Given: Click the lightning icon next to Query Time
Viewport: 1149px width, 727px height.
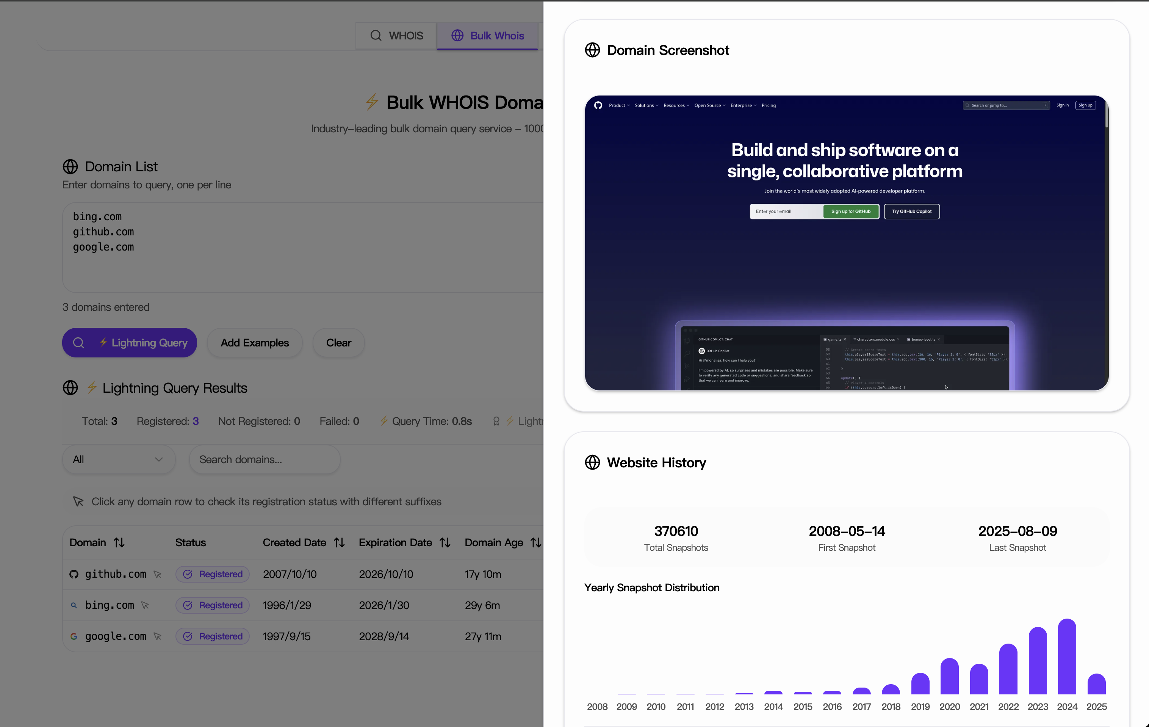Looking at the screenshot, I should tap(384, 421).
